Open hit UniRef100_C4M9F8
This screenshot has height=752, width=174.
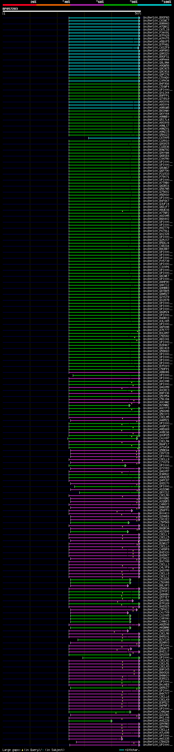(156, 549)
